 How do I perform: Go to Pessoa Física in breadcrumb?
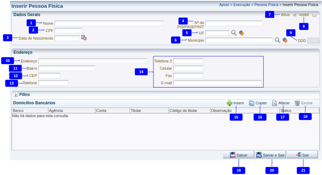point(266,5)
